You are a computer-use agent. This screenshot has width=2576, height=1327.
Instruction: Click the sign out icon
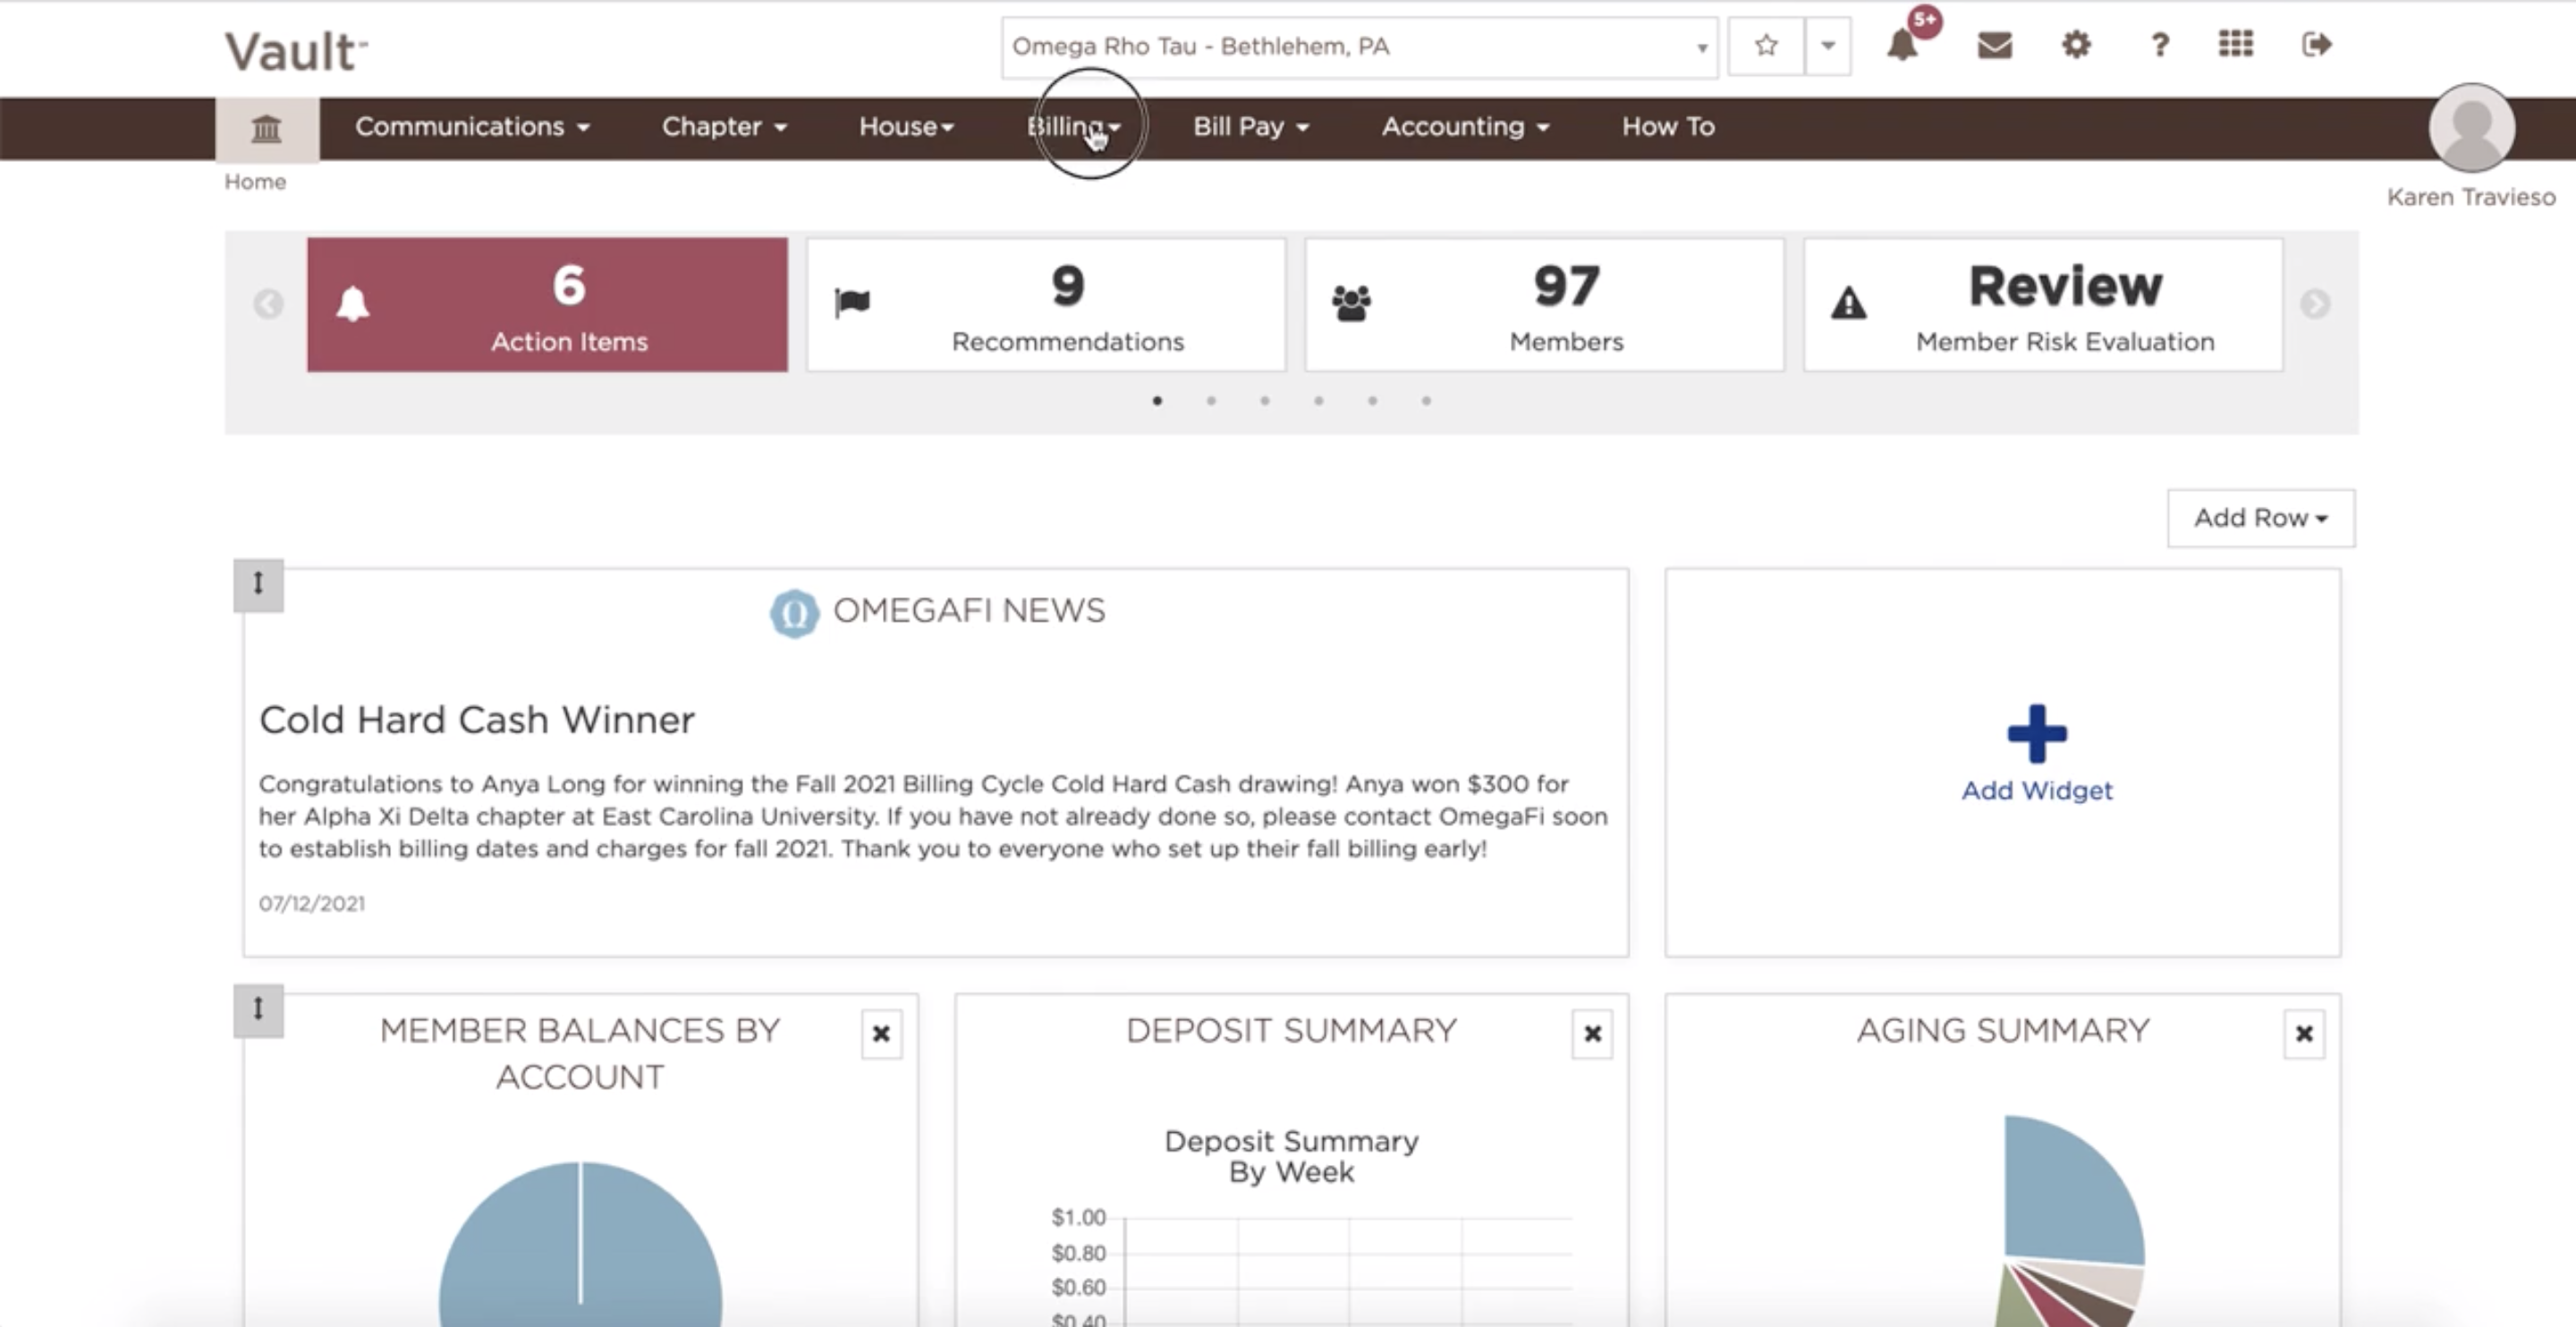pyautogui.click(x=2316, y=44)
